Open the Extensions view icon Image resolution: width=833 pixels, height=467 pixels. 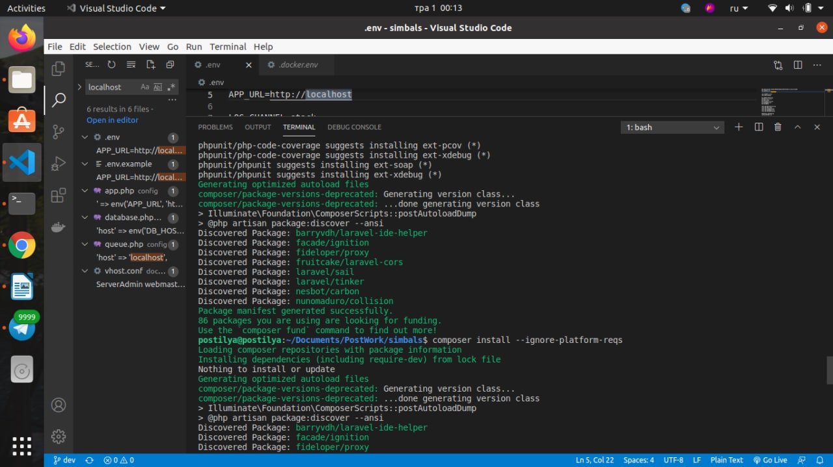coord(59,196)
